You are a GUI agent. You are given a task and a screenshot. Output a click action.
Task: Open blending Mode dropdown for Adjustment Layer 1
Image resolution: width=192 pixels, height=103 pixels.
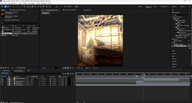(44, 78)
